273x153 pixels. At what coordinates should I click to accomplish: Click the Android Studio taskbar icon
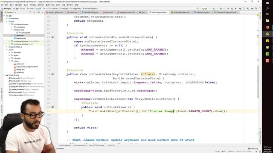pyautogui.click(x=267, y=34)
